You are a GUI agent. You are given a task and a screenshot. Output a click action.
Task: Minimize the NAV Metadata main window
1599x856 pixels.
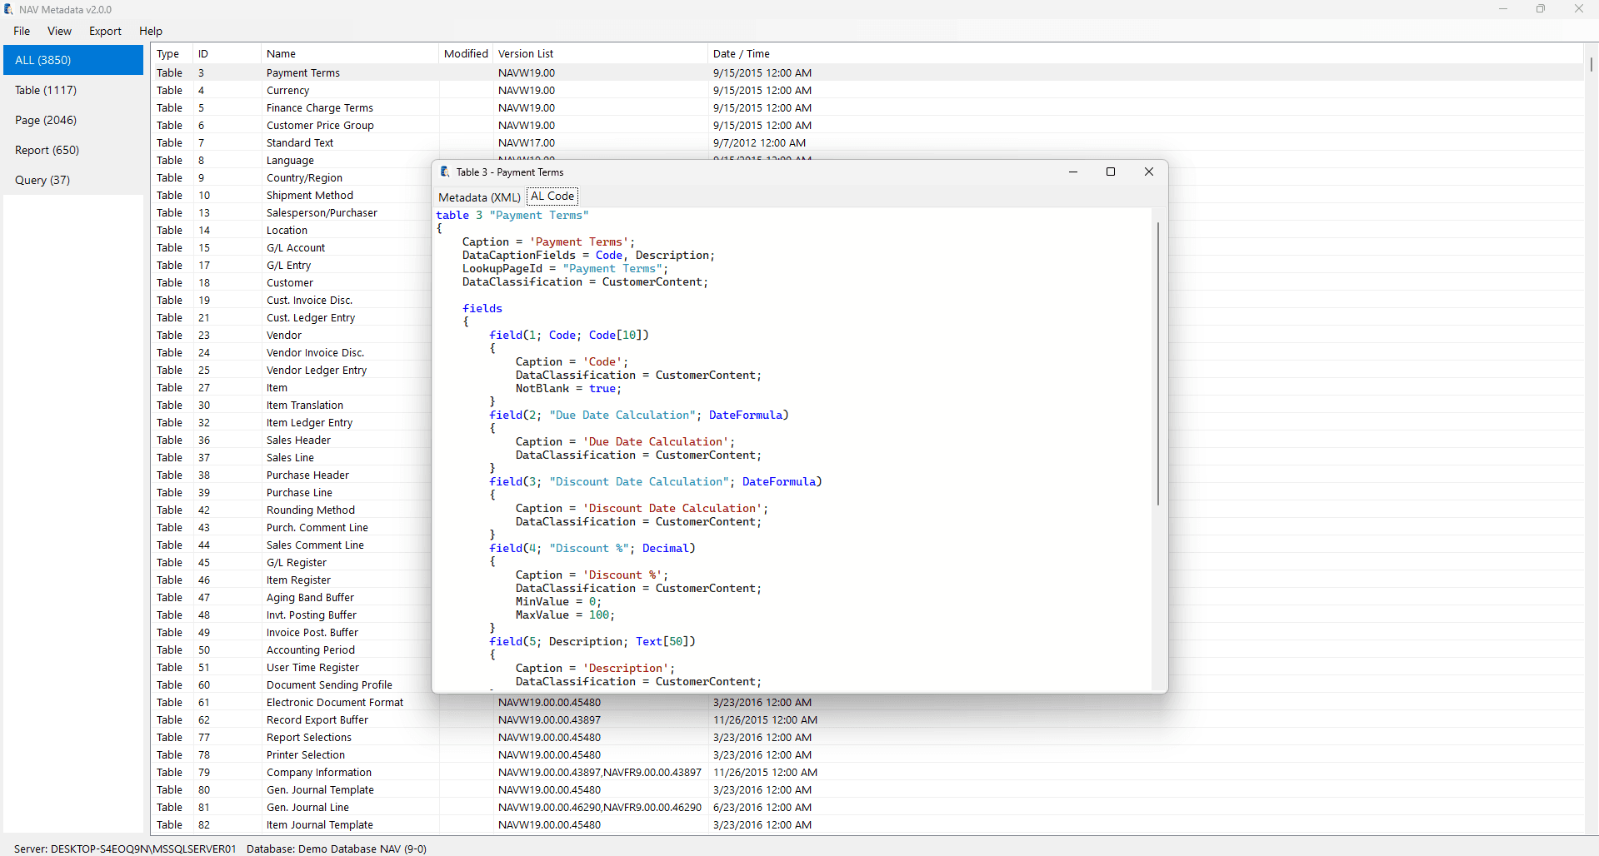tap(1503, 9)
